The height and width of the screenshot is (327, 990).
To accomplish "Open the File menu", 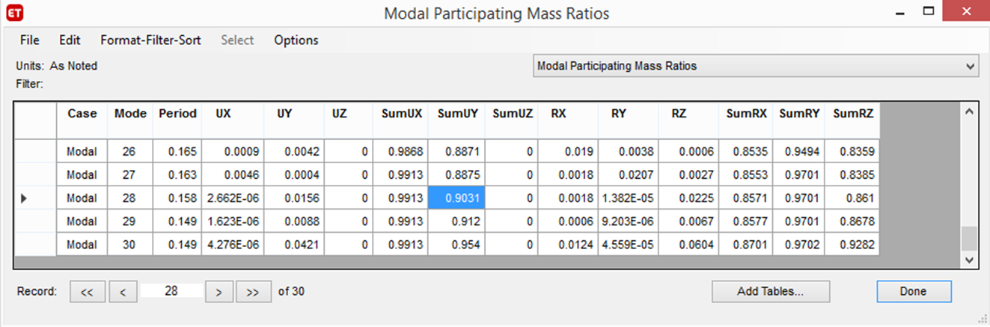I will (x=30, y=40).
